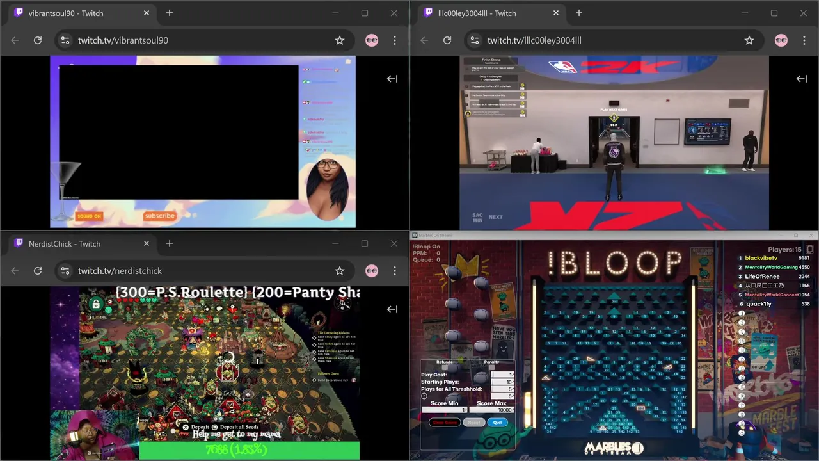Open Chrome menu in vibrantsoul90 window
Screen dimensions: 819x461
click(395, 40)
